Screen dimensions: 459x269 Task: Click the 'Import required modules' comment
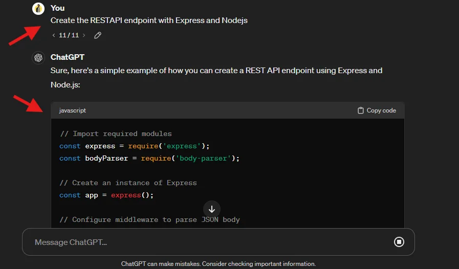pyautogui.click(x=116, y=134)
